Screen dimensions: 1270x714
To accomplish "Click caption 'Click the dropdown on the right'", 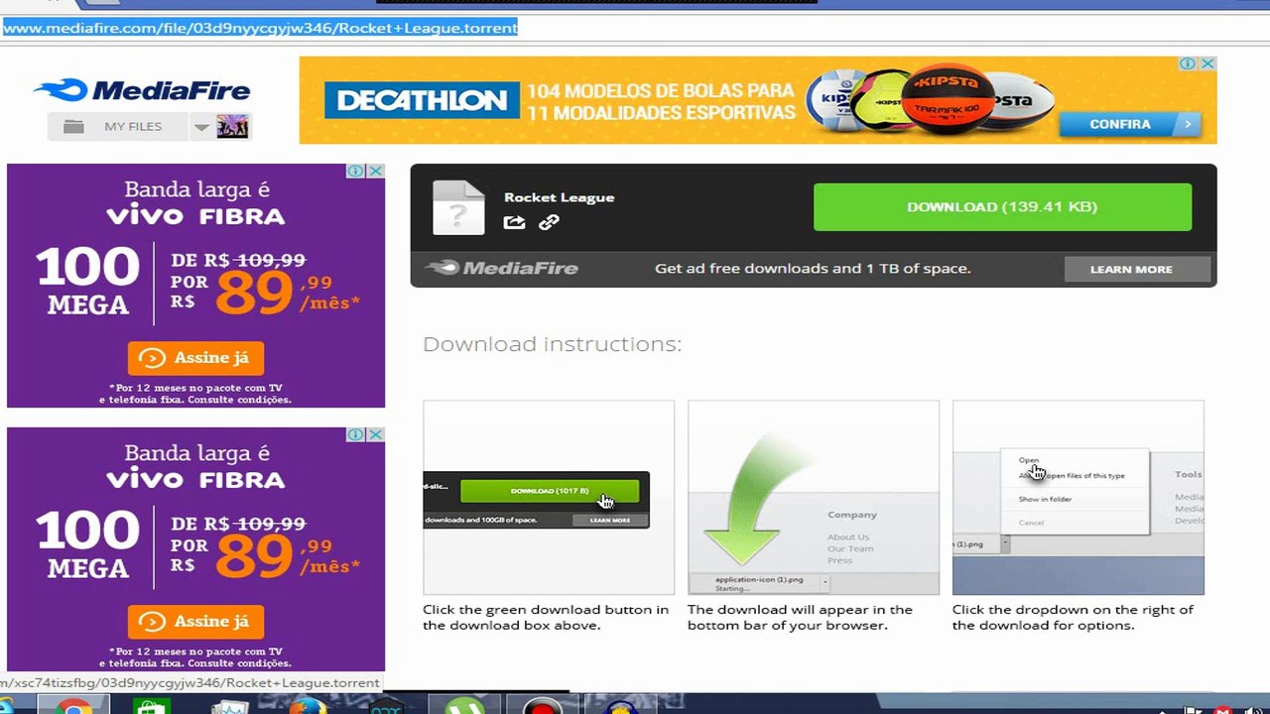I will coord(1073,617).
